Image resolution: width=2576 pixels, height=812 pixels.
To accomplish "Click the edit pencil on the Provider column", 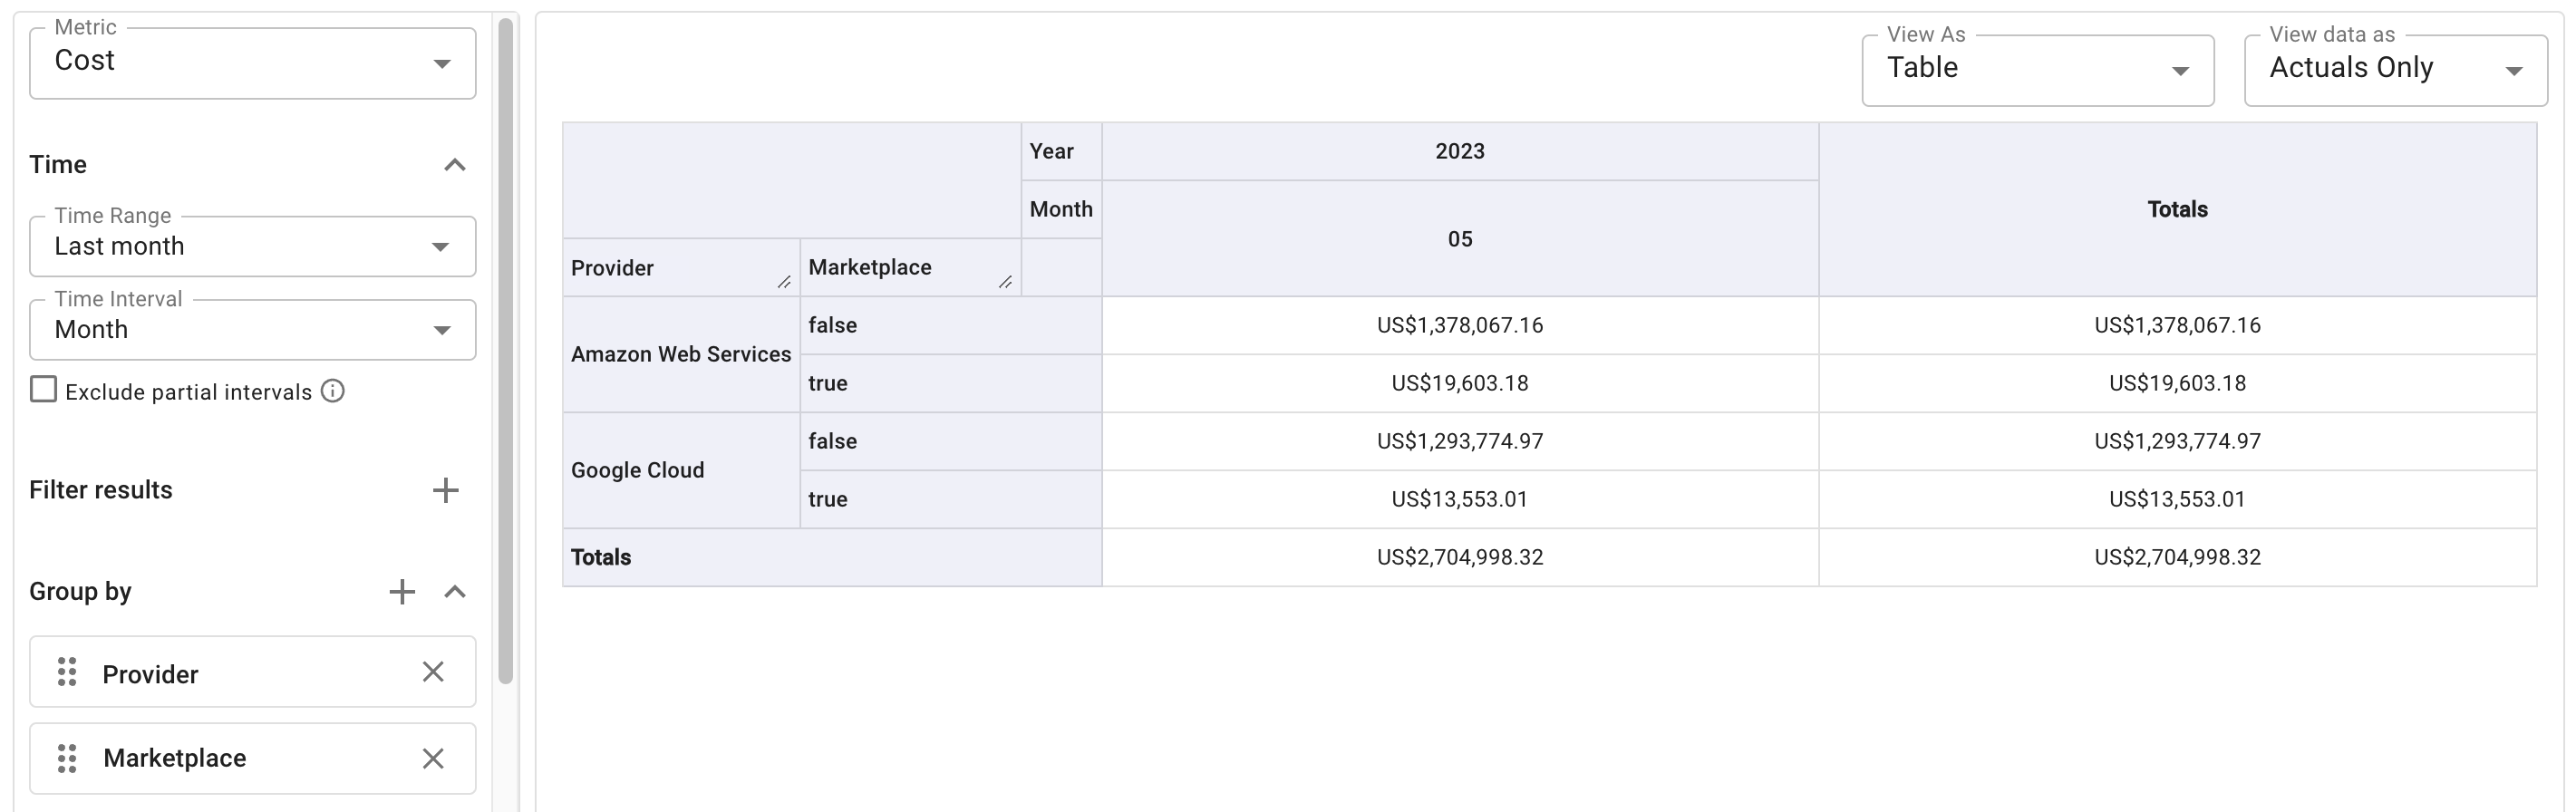I will 785,281.
